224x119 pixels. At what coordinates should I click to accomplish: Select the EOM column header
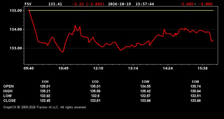pyautogui.click(x=195, y=82)
